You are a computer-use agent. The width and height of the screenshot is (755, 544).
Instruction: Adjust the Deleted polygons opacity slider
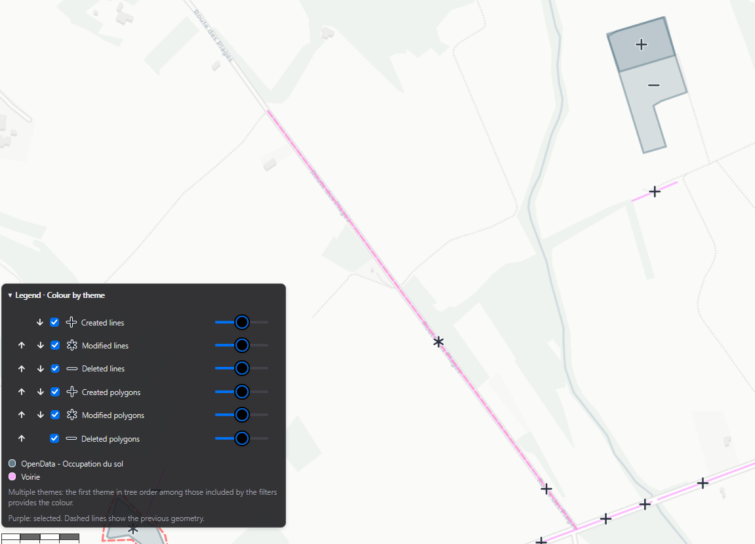pos(241,438)
